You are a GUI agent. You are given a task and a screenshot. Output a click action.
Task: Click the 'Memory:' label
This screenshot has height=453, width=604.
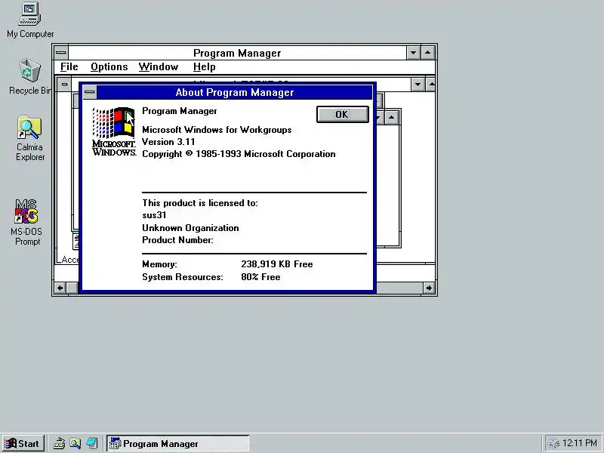click(159, 264)
